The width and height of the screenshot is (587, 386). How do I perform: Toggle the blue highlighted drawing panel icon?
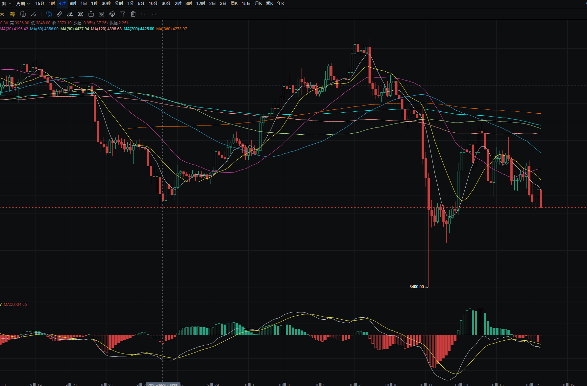pos(49,14)
